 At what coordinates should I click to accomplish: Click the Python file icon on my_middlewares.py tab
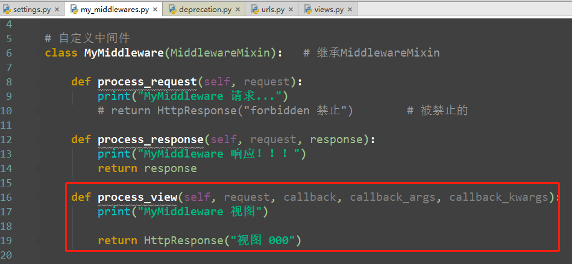pos(74,9)
